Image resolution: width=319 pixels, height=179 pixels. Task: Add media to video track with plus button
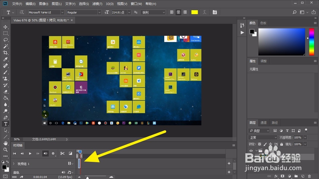click(x=229, y=163)
